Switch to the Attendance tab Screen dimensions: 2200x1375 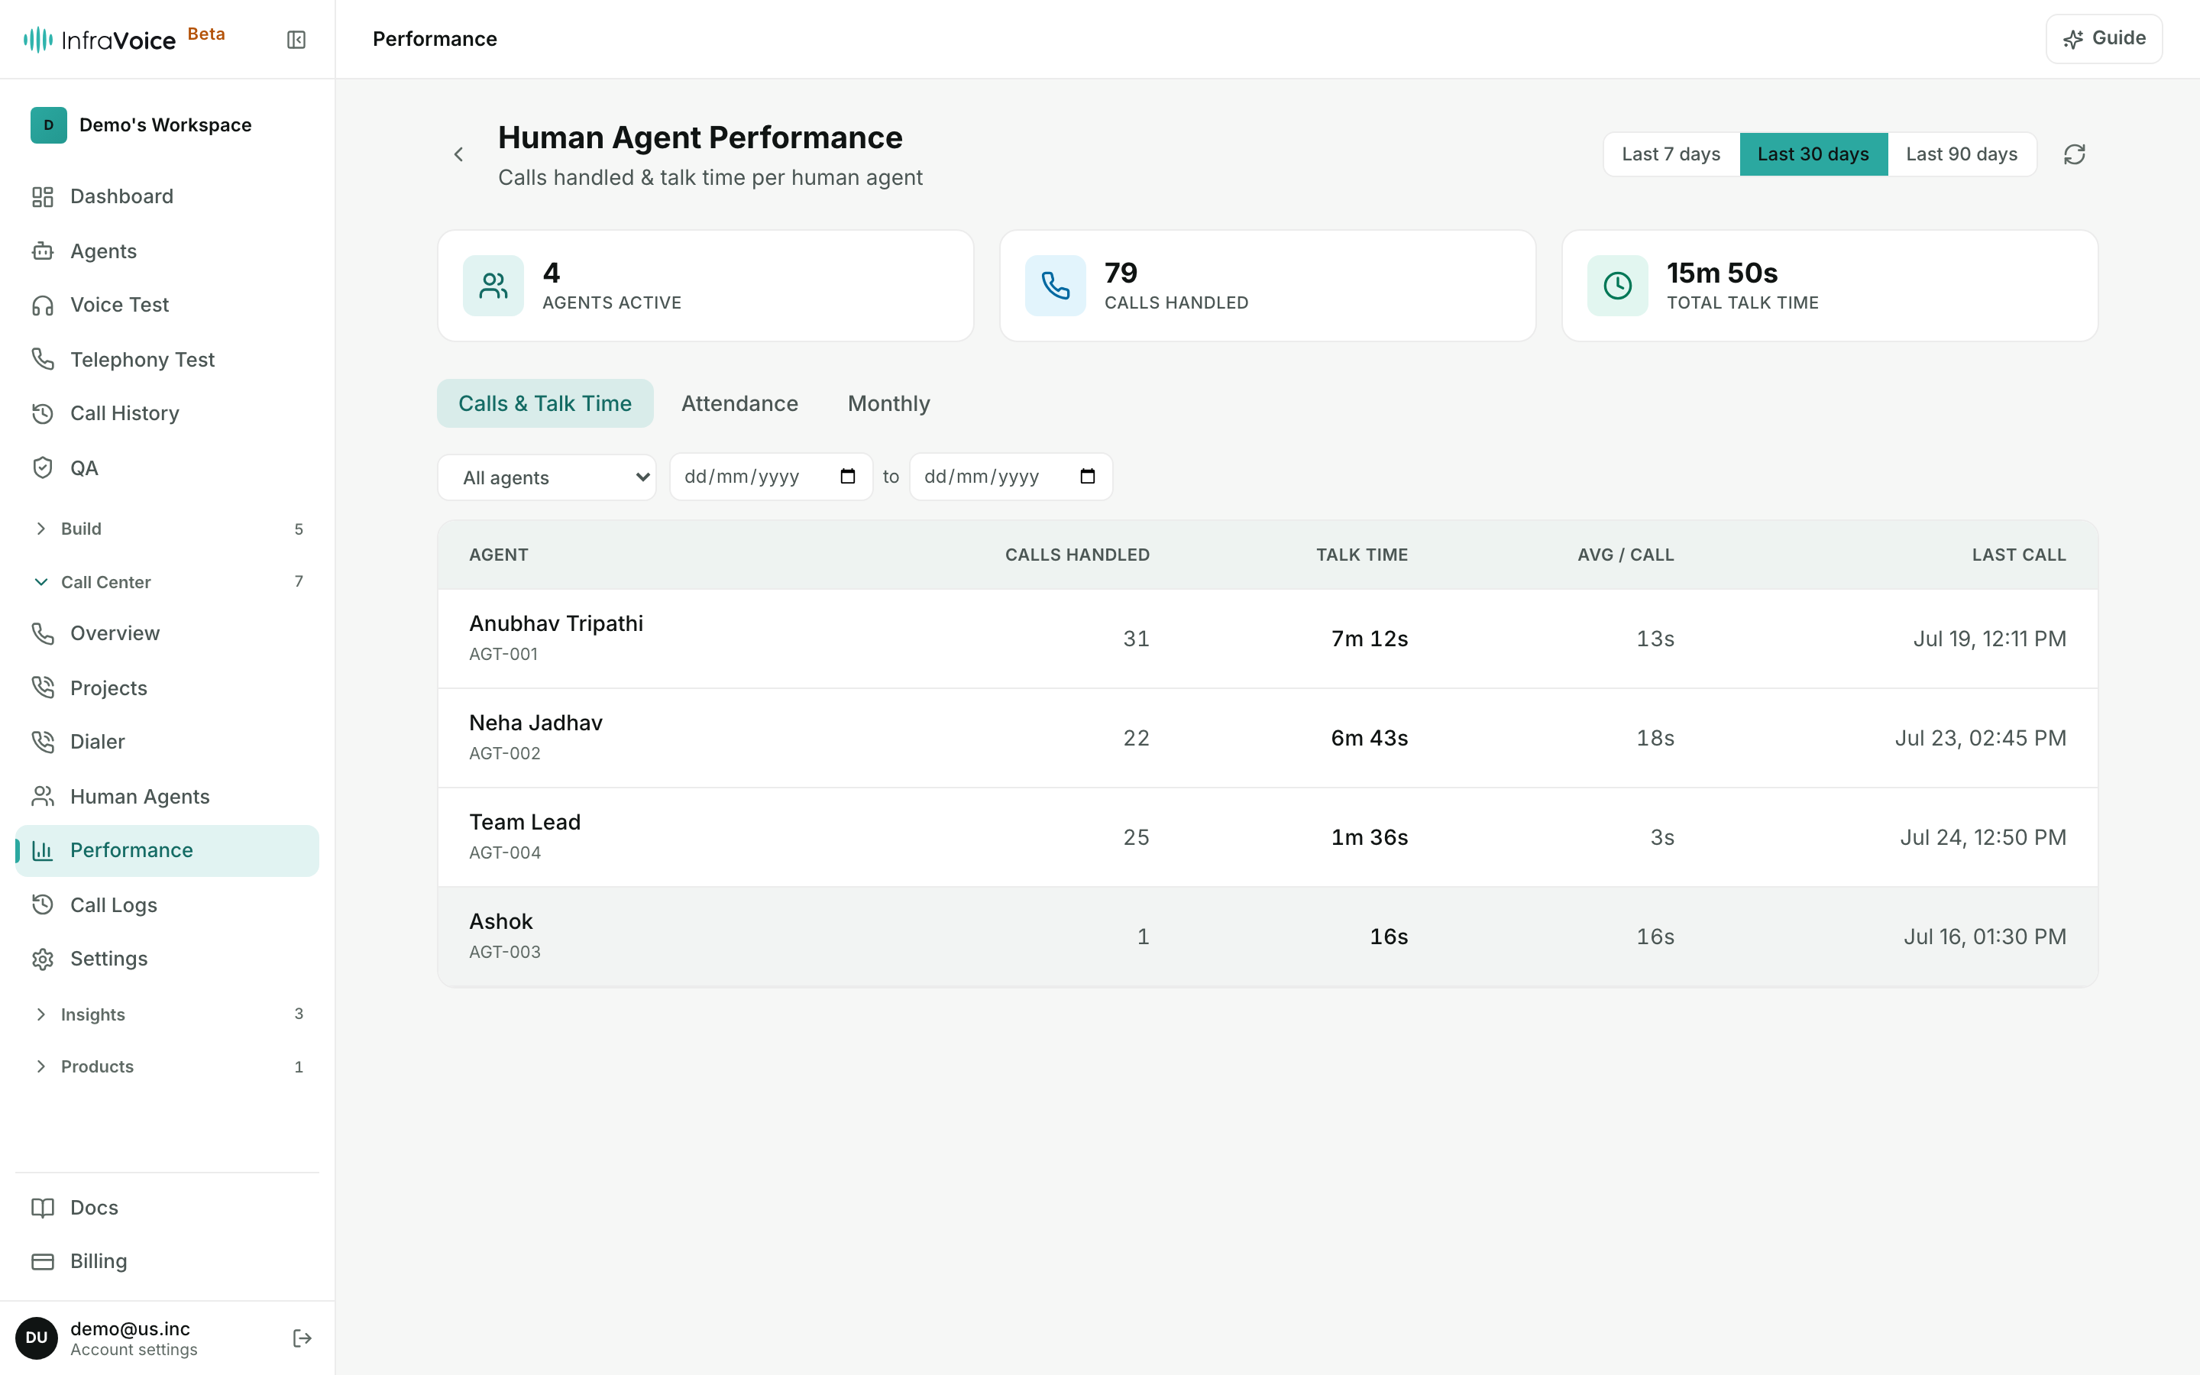[739, 404]
